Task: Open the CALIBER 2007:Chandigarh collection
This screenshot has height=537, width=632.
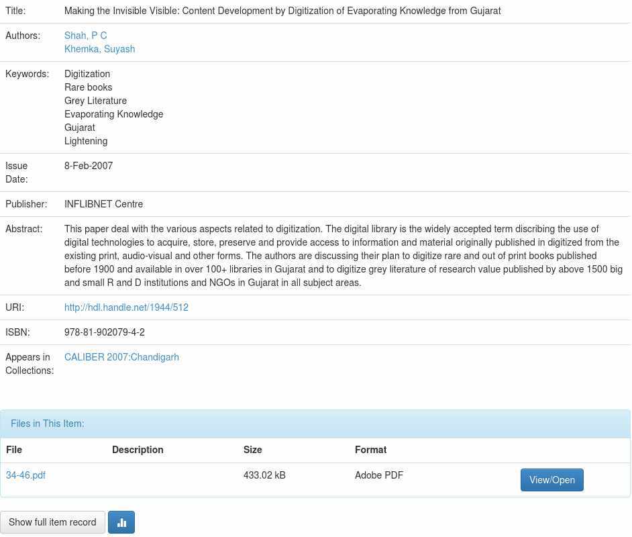Action: coord(121,357)
